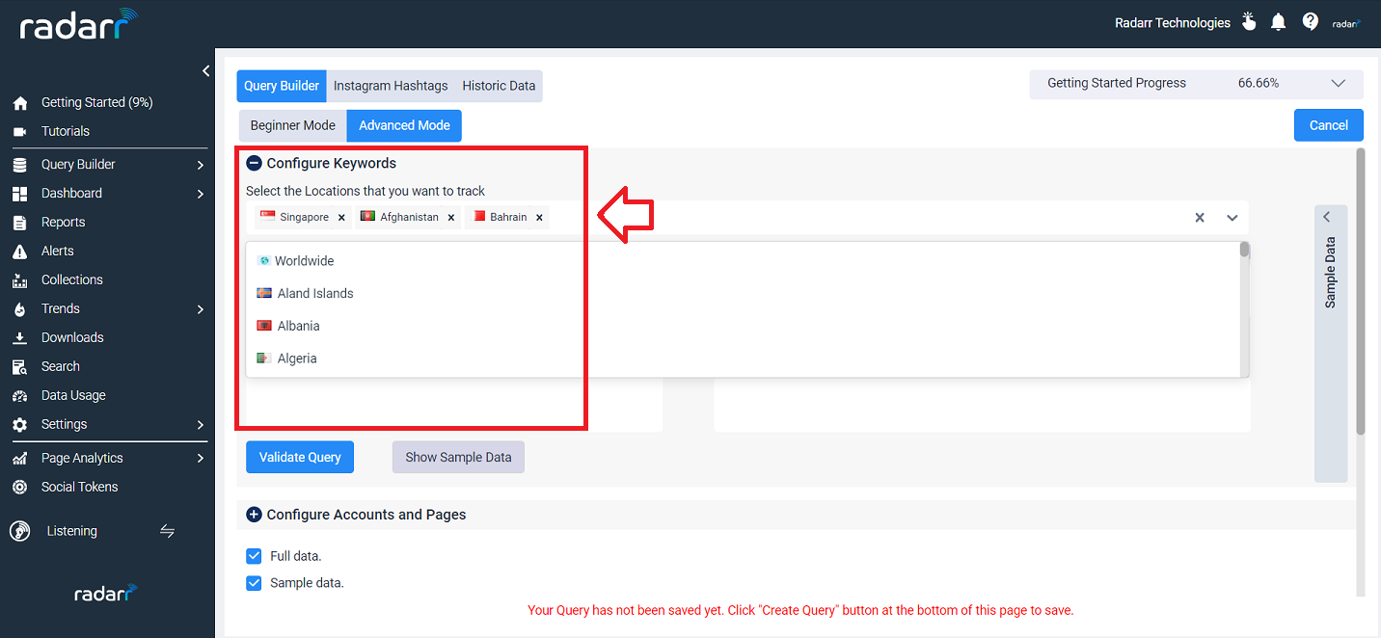Open the Listening mode icon at sidebar bottom
The image size is (1381, 638).
click(x=19, y=530)
